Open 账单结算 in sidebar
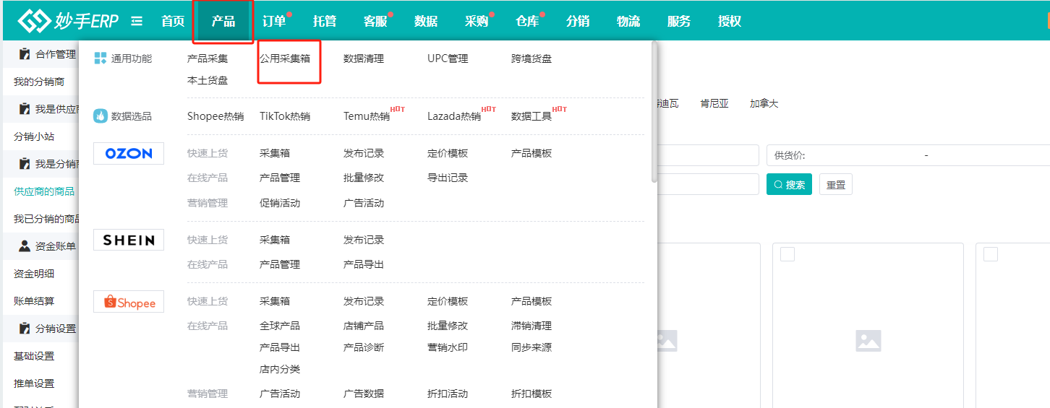1050x408 pixels. 34,301
